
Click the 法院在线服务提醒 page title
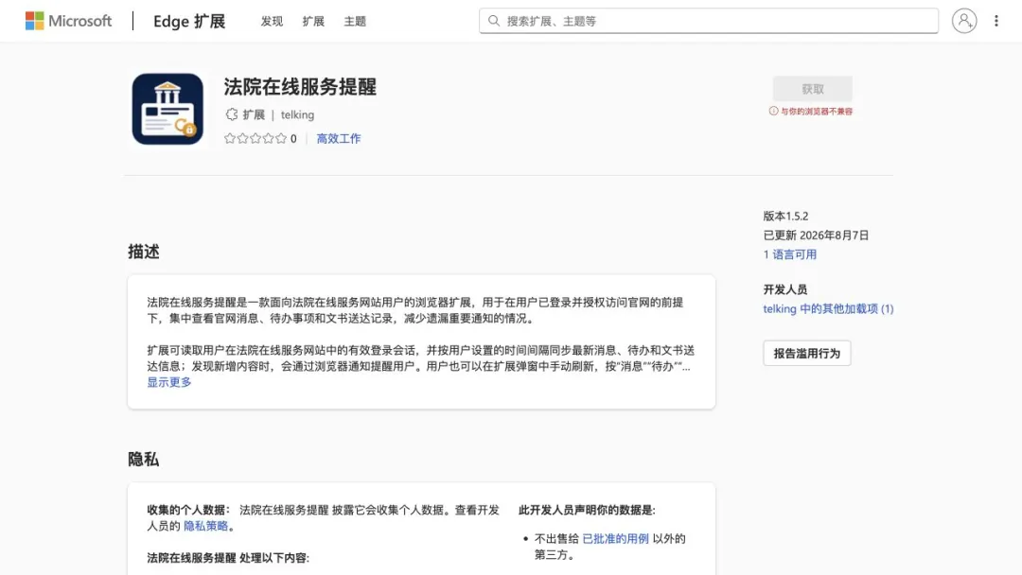point(300,87)
